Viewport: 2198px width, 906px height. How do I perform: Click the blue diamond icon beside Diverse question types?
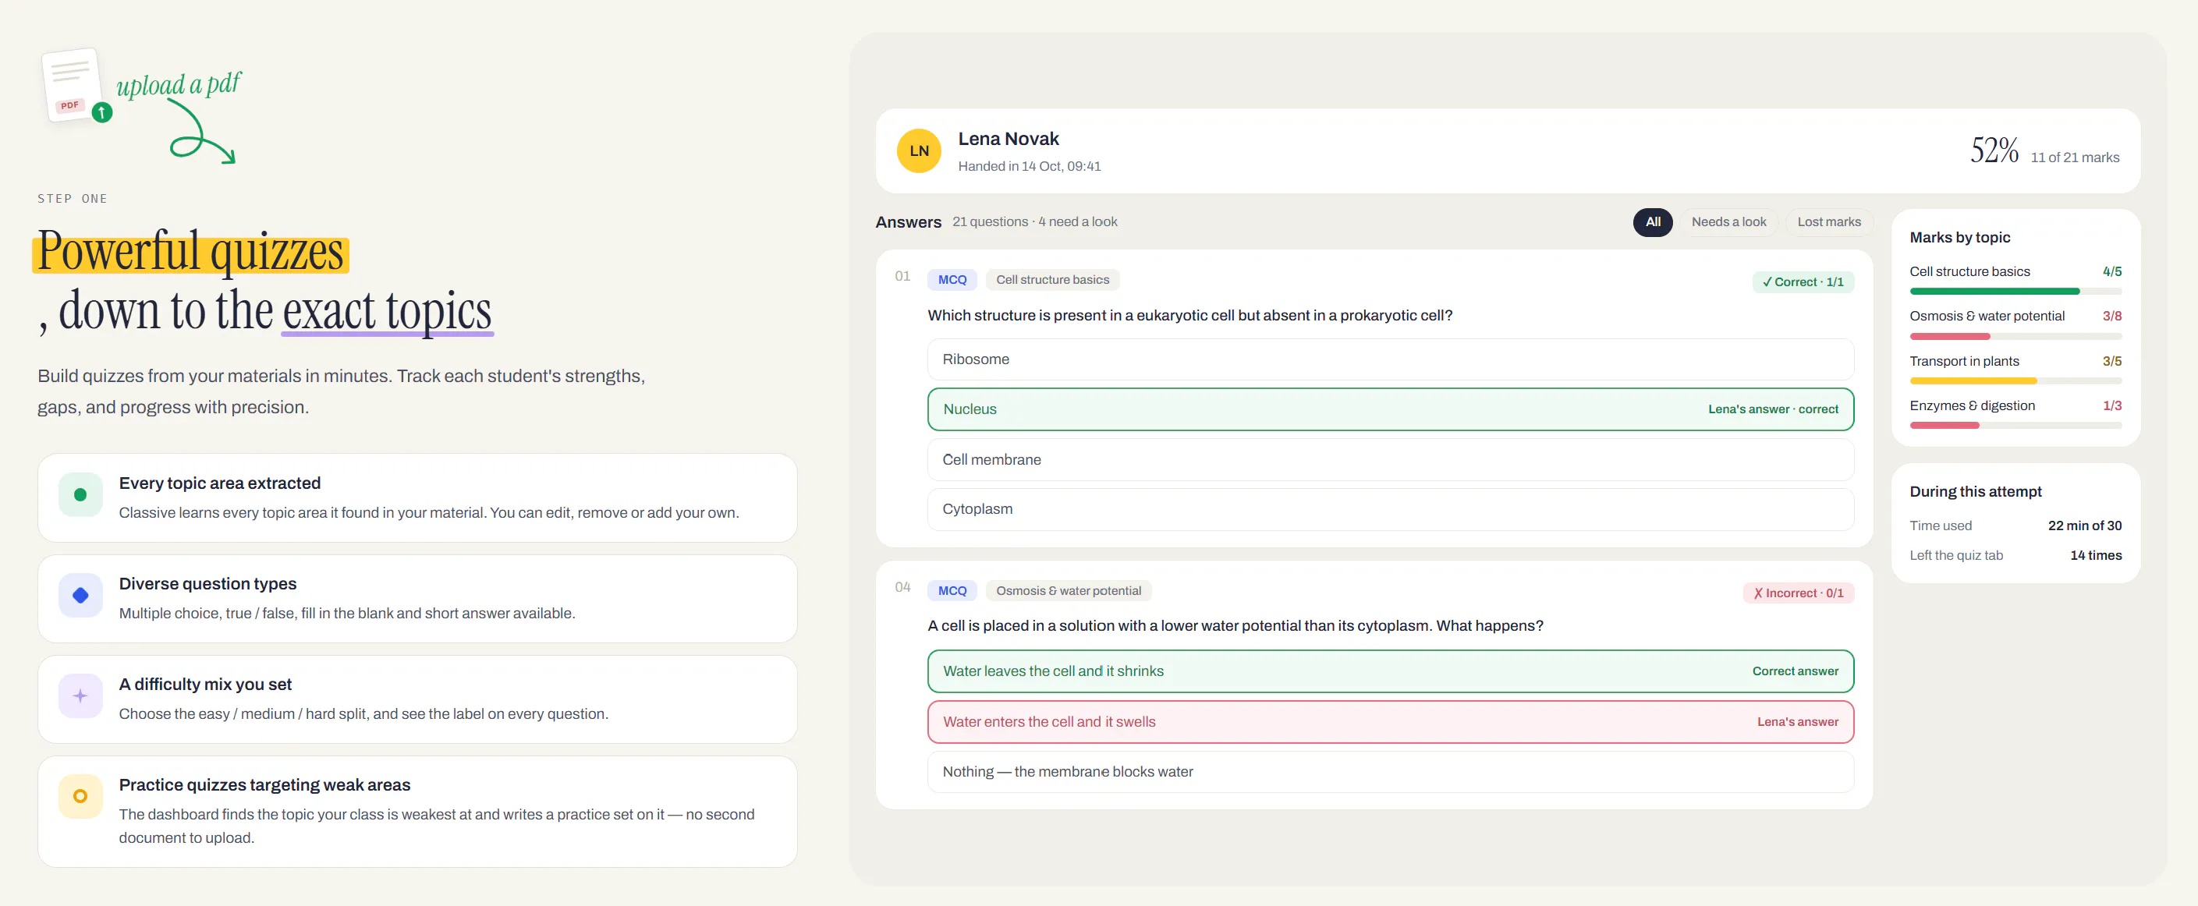coord(80,596)
